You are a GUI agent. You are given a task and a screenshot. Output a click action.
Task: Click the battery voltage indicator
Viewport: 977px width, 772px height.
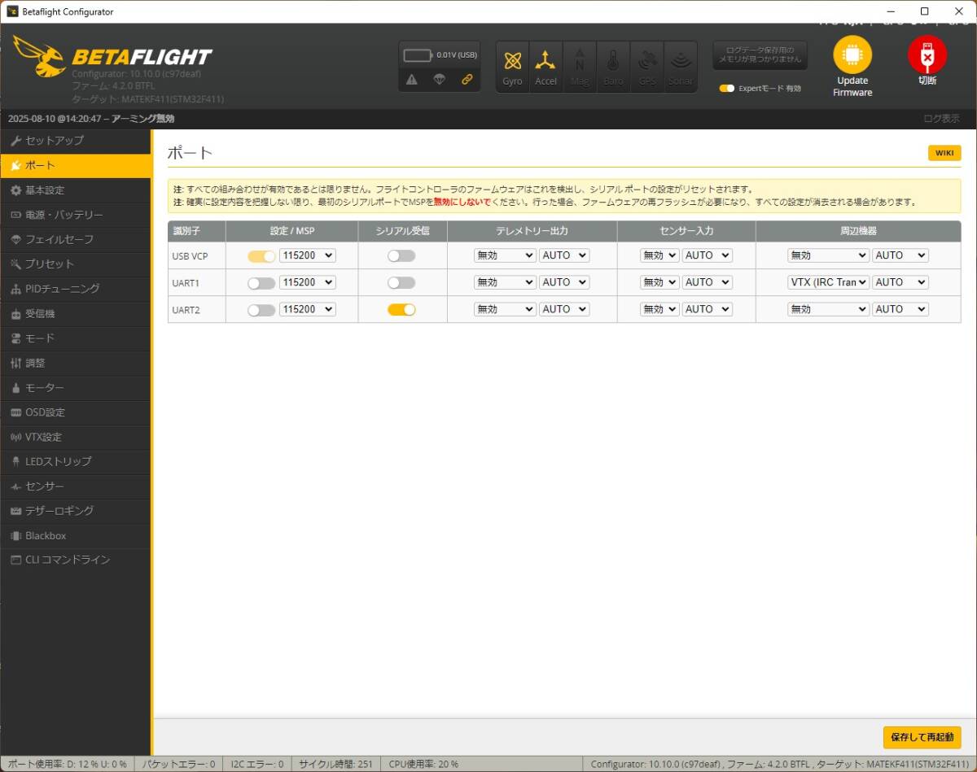pyautogui.click(x=440, y=55)
